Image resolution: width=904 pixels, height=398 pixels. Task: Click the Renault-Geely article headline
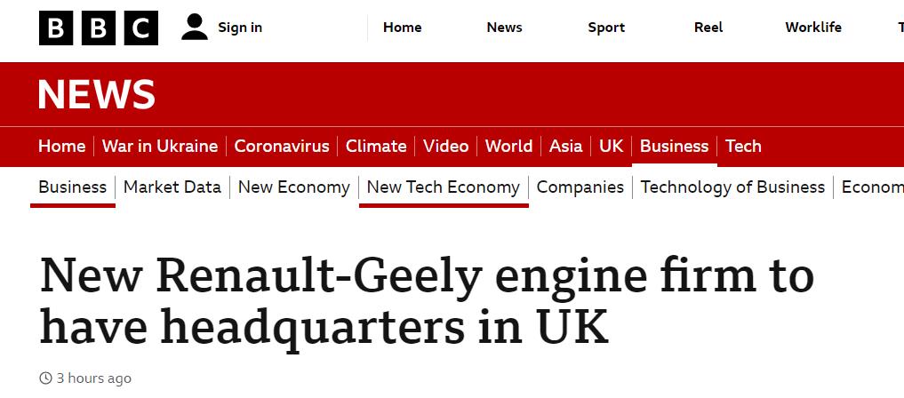(427, 302)
